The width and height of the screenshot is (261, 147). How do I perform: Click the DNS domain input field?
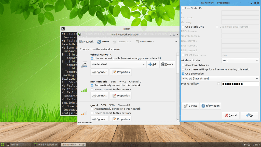(x=240, y=31)
